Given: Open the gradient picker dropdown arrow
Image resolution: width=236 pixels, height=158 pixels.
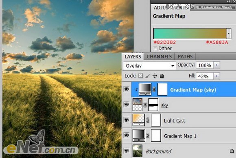Looking at the screenshot, I should [229, 33].
